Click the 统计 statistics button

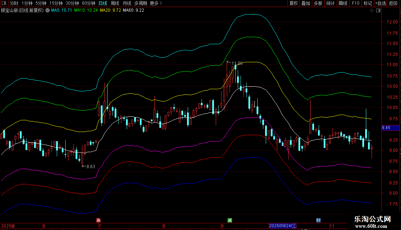(x=330, y=3)
